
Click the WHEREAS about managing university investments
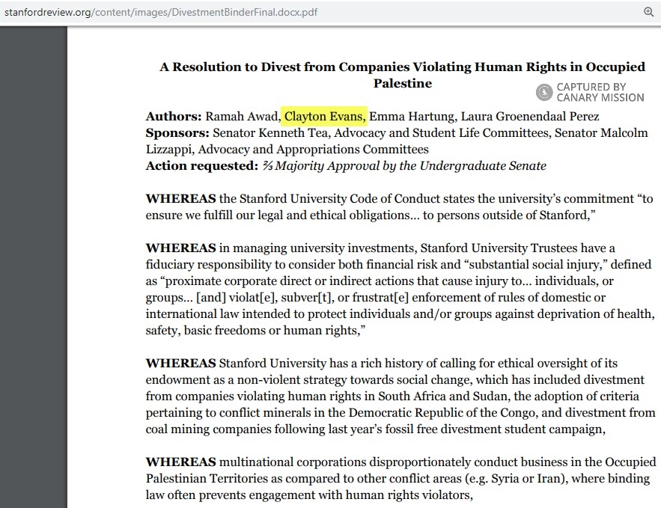[180, 248]
